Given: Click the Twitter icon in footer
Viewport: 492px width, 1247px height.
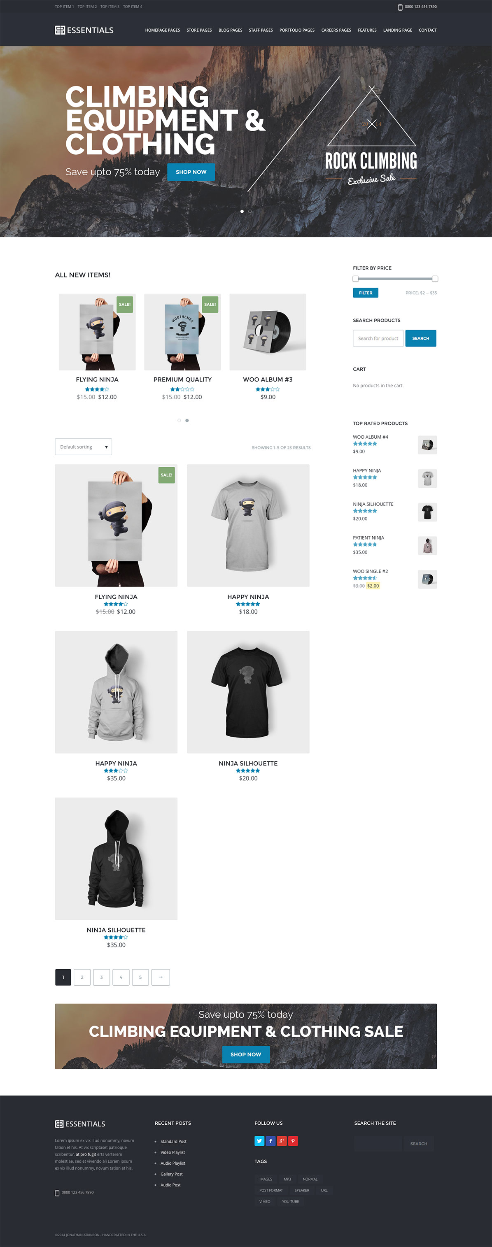Looking at the screenshot, I should click(259, 1141).
